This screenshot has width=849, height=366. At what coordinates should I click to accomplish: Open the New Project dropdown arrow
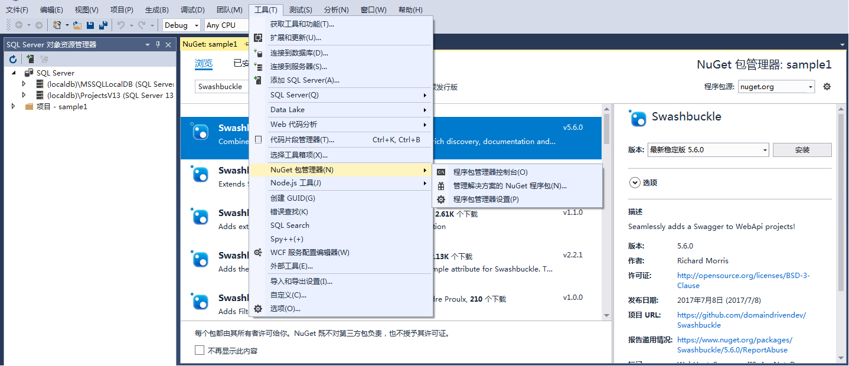tap(67, 25)
